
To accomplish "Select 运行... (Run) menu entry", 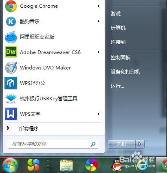I will click(117, 86).
